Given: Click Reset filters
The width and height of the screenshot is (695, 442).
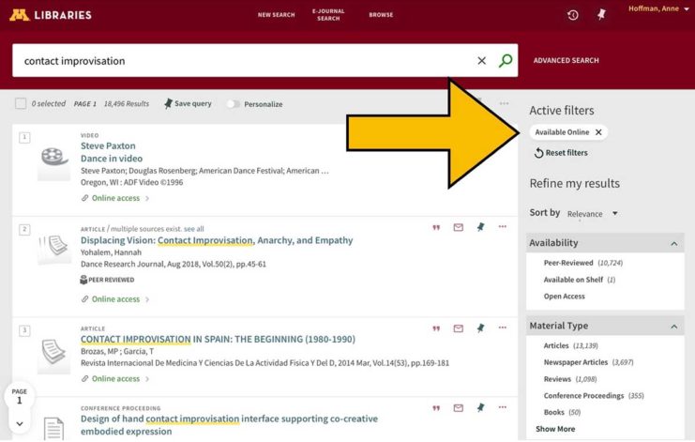Looking at the screenshot, I should click(561, 153).
